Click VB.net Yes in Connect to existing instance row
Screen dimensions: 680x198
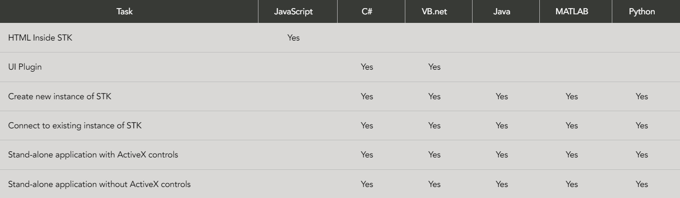434,125
